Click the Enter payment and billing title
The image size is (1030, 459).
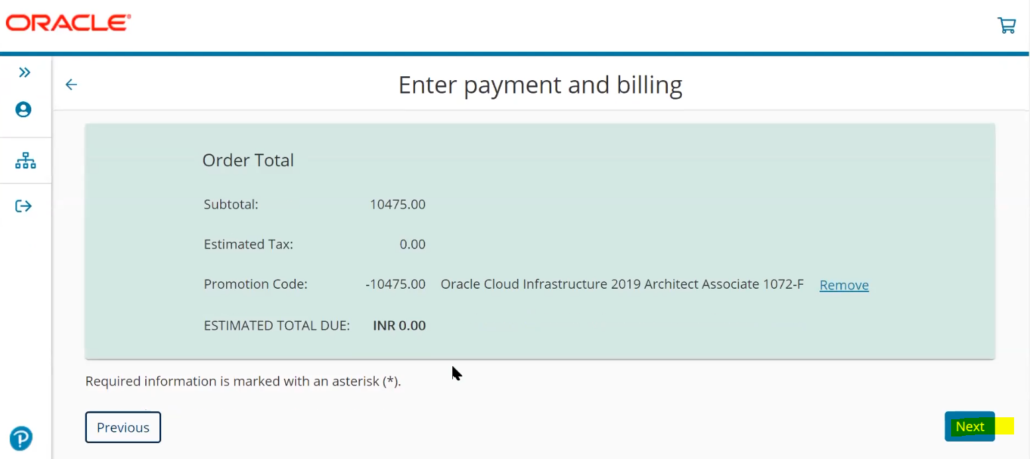(x=540, y=85)
